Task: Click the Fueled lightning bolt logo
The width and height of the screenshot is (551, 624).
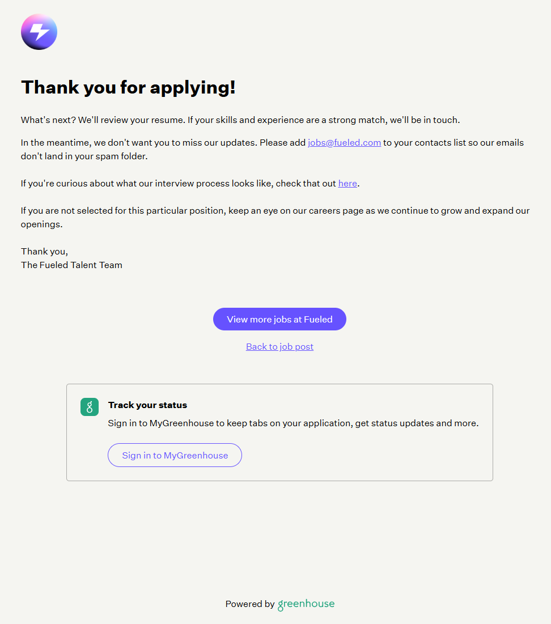Action: pyautogui.click(x=39, y=32)
